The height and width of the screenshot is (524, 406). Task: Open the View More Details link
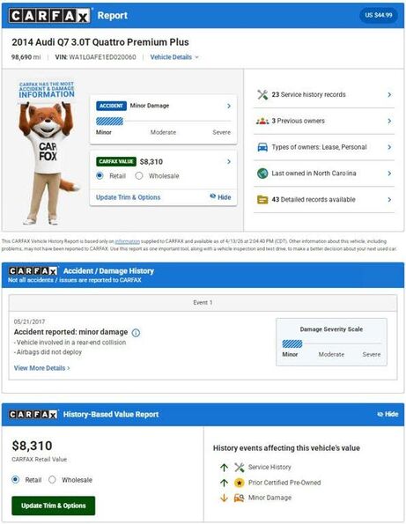point(42,368)
